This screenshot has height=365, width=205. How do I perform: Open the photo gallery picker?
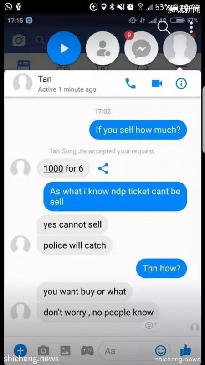[65, 350]
